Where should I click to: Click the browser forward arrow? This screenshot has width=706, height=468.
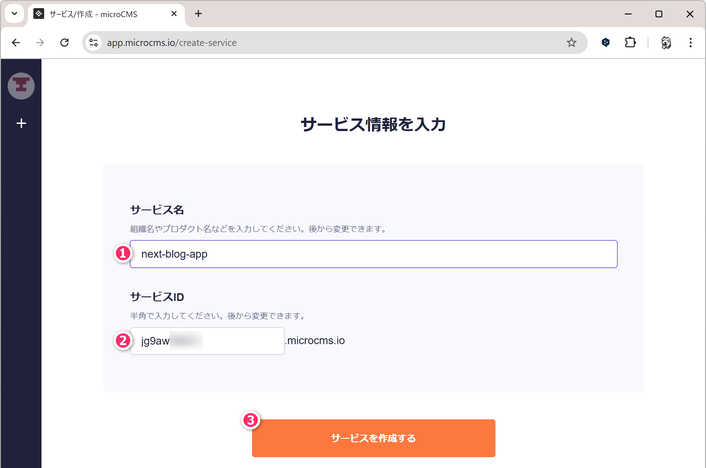[x=40, y=43]
